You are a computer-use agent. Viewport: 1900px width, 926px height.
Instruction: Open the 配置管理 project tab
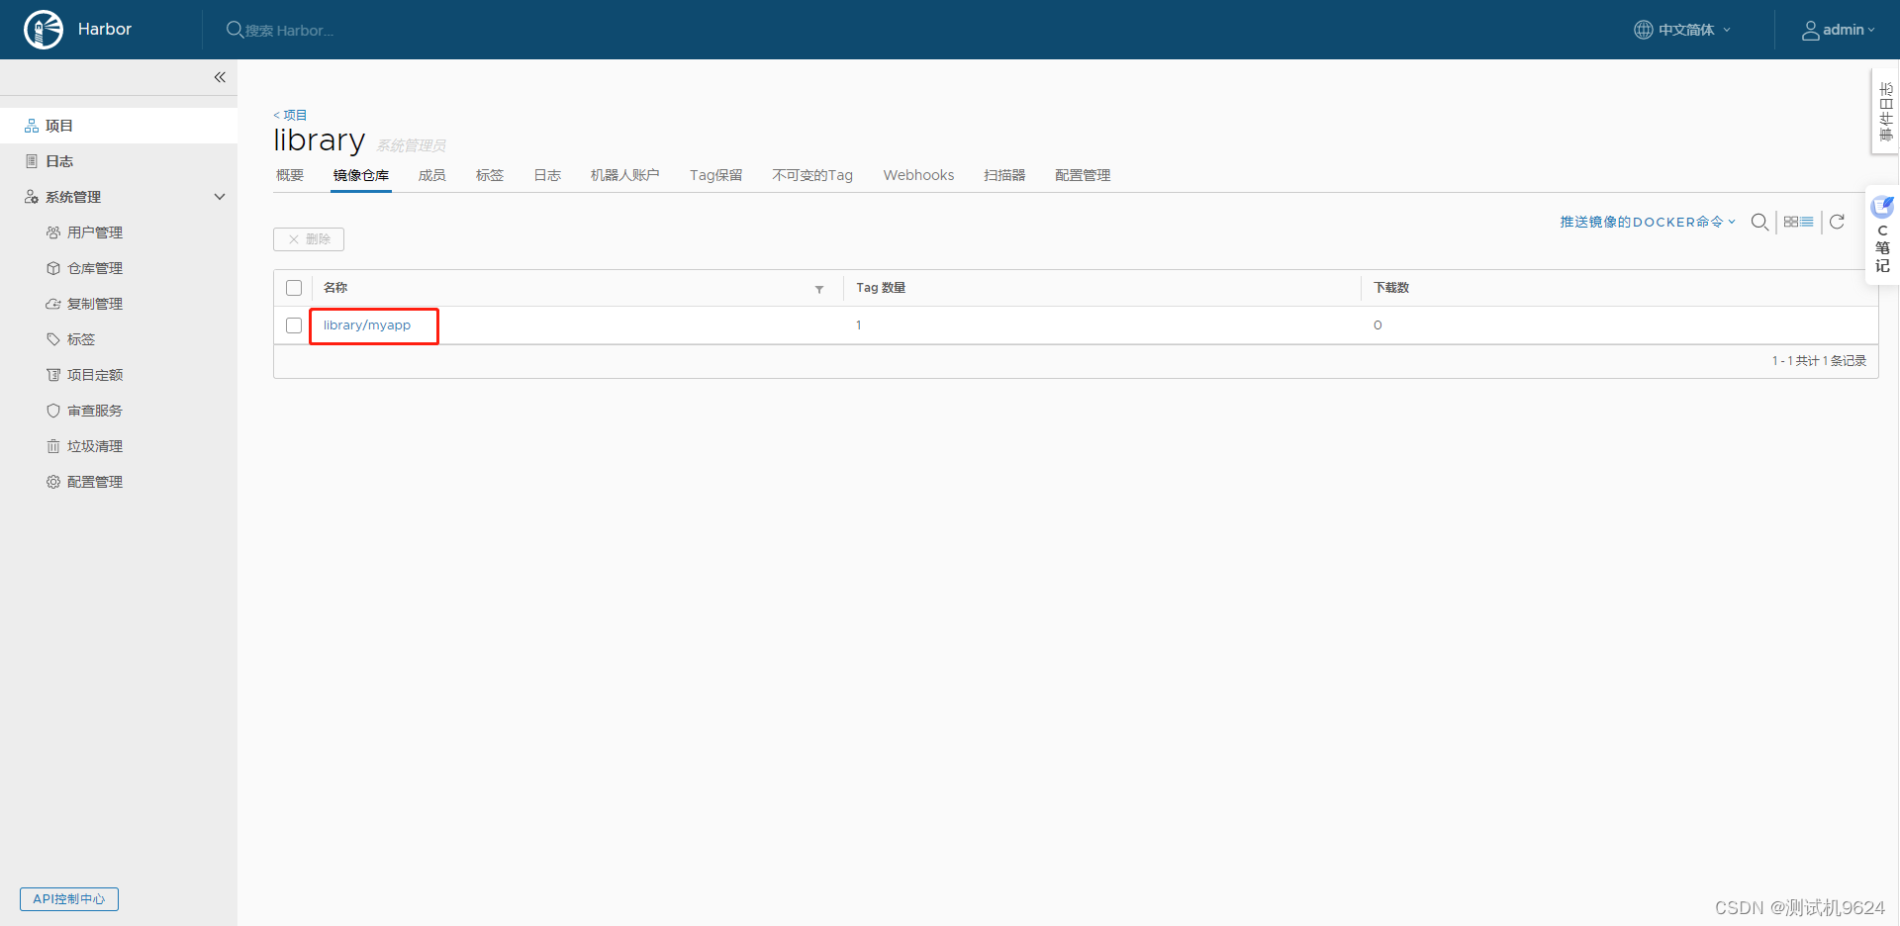click(x=1083, y=175)
